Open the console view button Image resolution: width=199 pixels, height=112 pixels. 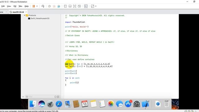86,6
